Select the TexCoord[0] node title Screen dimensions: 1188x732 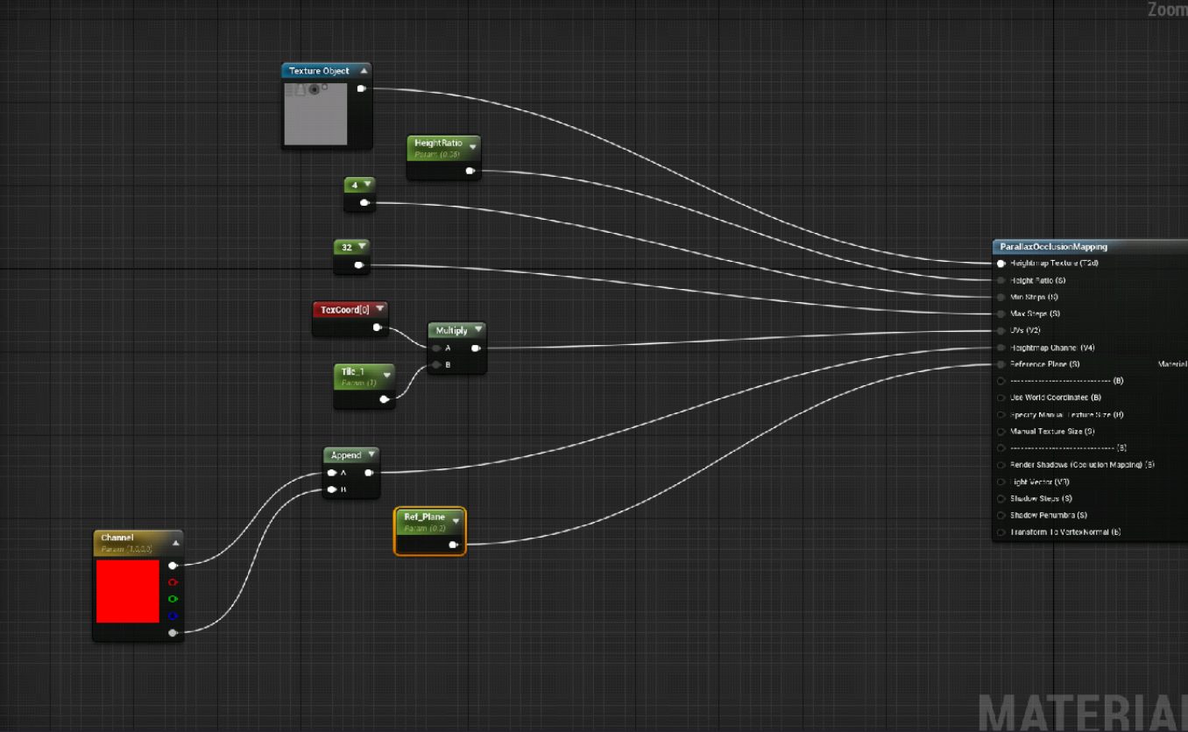[x=345, y=309]
